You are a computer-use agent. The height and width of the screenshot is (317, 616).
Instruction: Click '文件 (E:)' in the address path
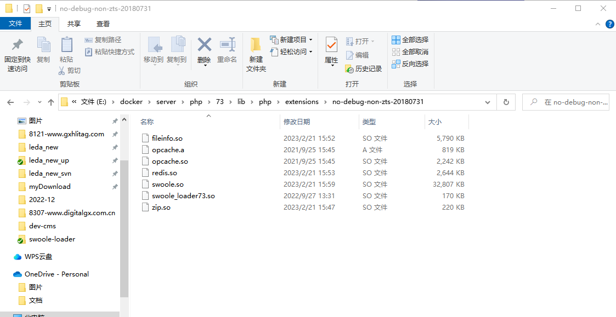pyautogui.click(x=94, y=102)
